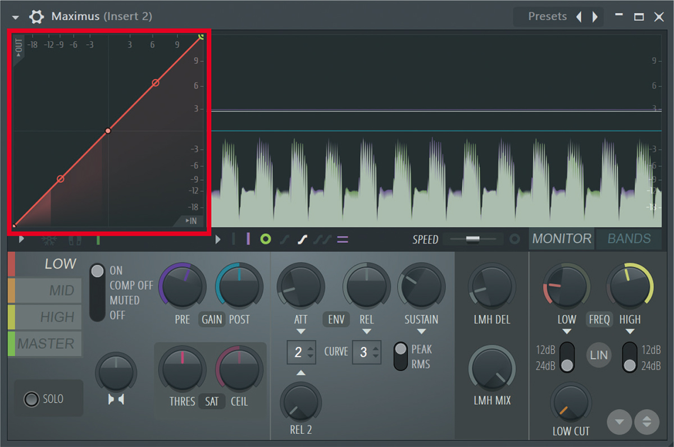Adjust the SPEED slider
Screen dimensions: 674x447
[473, 239]
